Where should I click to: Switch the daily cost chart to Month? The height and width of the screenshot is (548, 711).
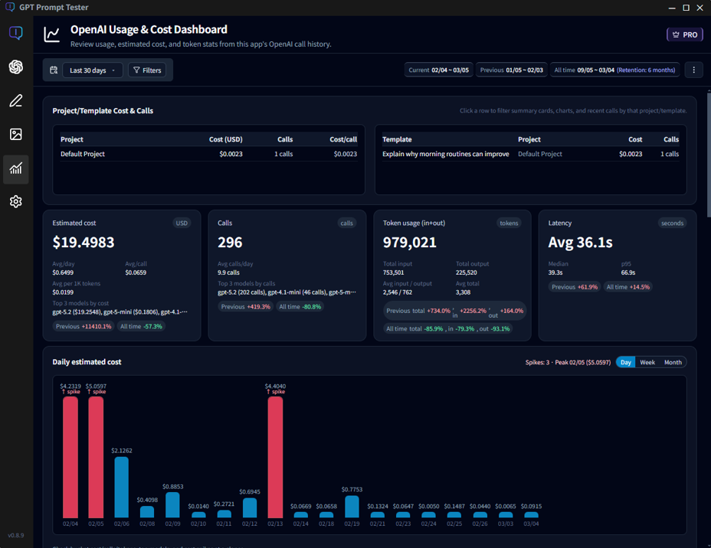click(671, 362)
